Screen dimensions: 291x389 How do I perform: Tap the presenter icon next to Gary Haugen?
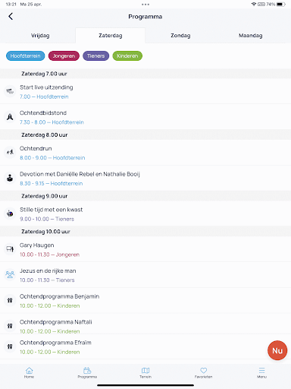(x=10, y=249)
